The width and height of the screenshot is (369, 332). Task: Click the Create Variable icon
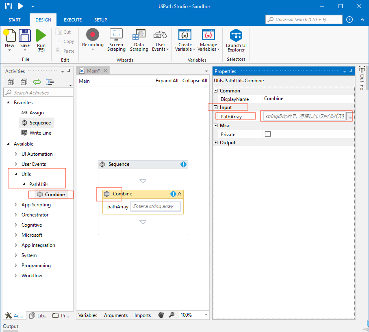click(x=185, y=35)
